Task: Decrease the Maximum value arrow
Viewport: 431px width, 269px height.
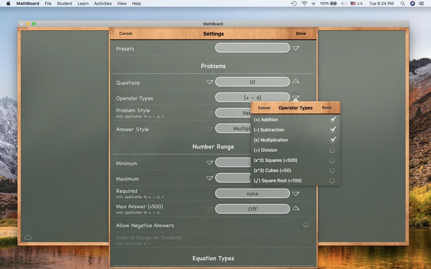Action: coord(210,178)
